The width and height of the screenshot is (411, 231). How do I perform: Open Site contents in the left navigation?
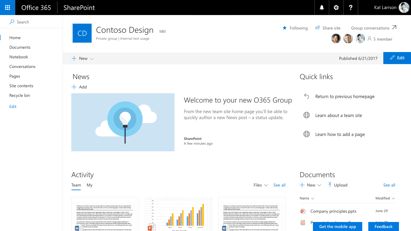tap(21, 86)
